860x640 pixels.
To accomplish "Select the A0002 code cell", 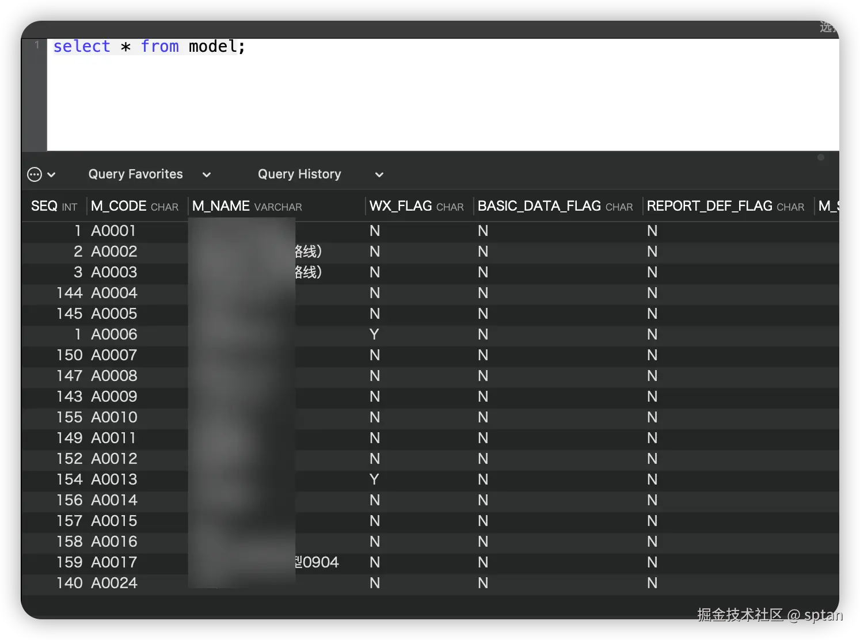I will coord(114,252).
